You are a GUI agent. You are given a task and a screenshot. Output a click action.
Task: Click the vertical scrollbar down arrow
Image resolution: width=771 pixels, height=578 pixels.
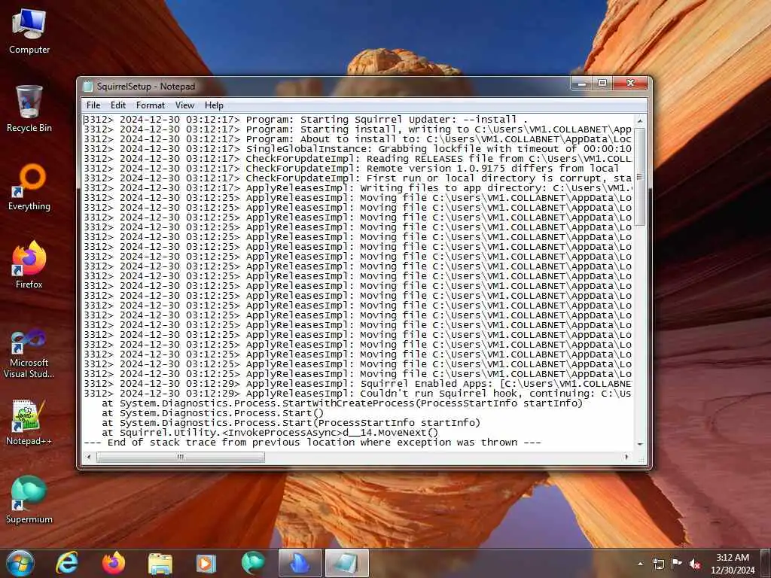(640, 444)
